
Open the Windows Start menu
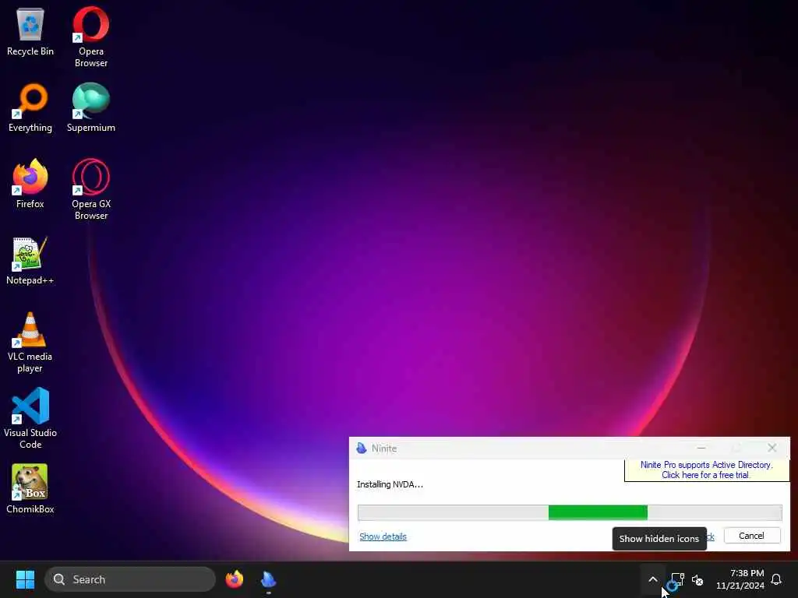point(25,579)
